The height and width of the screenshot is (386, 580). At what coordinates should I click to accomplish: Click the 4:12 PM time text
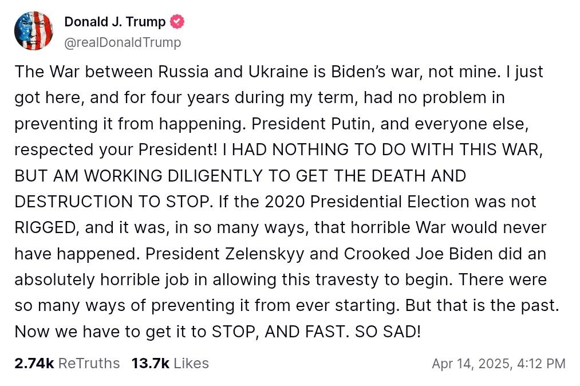[x=542, y=364]
